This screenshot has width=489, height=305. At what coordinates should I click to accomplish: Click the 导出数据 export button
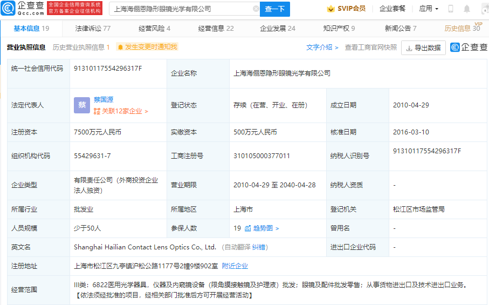(423, 48)
